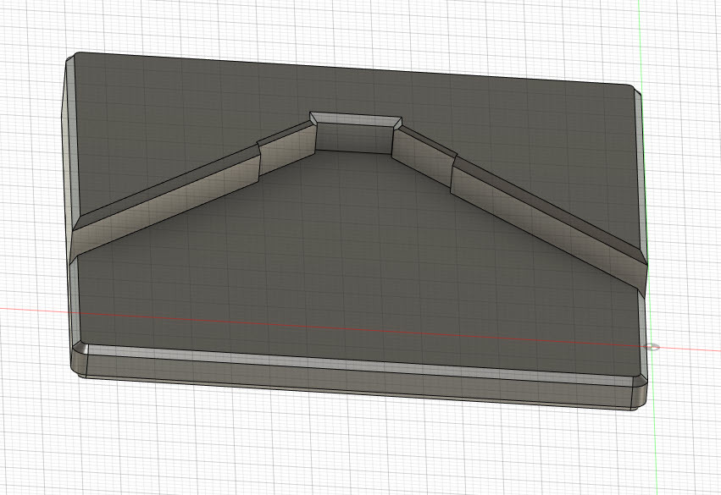Pick the short left angled wall segment
The height and width of the screenshot is (495, 721).
286,151
